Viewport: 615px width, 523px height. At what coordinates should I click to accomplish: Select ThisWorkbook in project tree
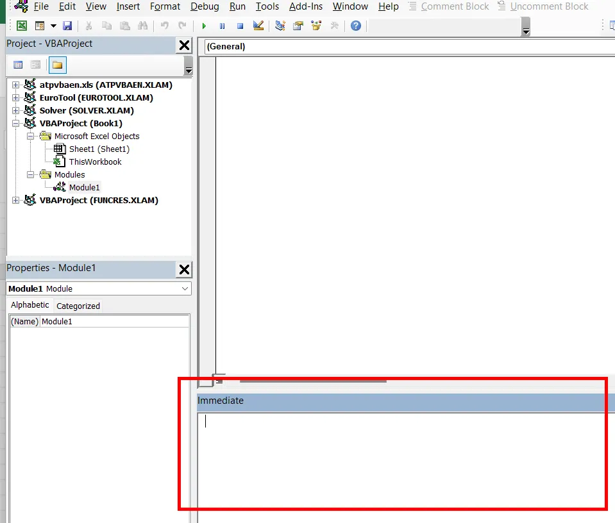96,162
